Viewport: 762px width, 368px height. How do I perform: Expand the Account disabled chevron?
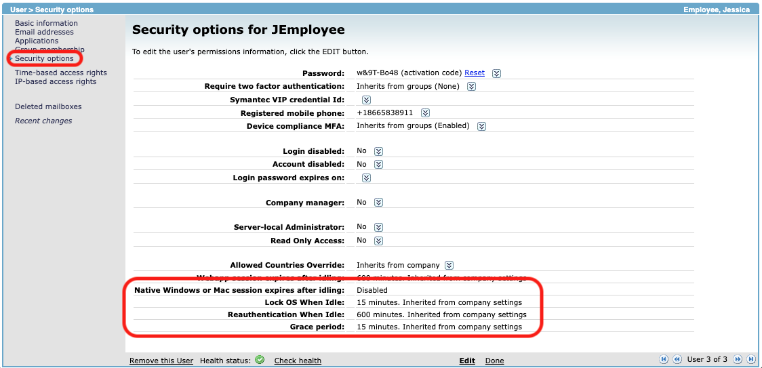[x=379, y=164]
